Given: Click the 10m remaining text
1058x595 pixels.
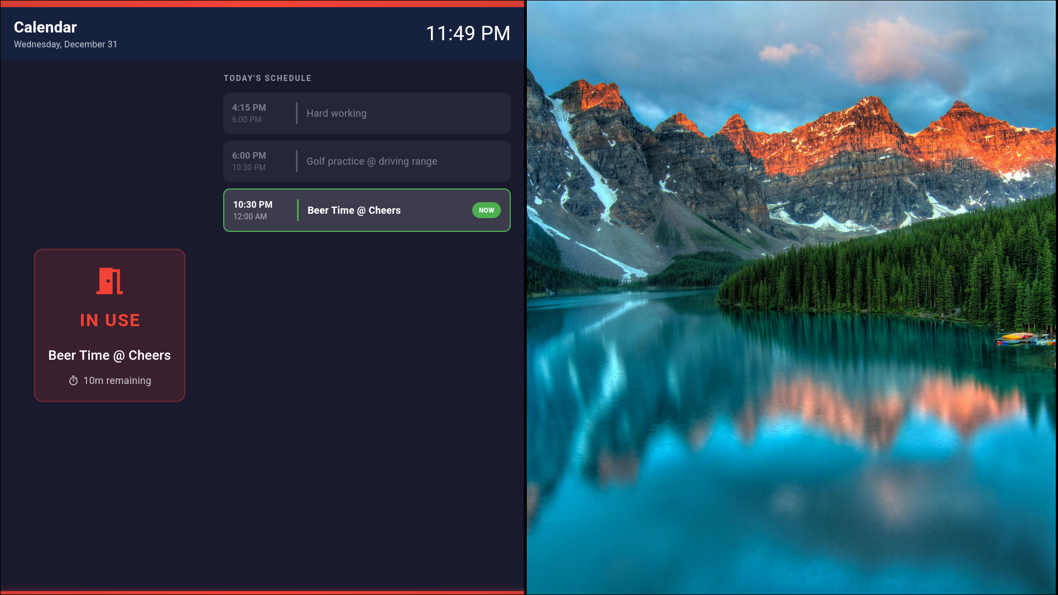Looking at the screenshot, I should pyautogui.click(x=117, y=381).
